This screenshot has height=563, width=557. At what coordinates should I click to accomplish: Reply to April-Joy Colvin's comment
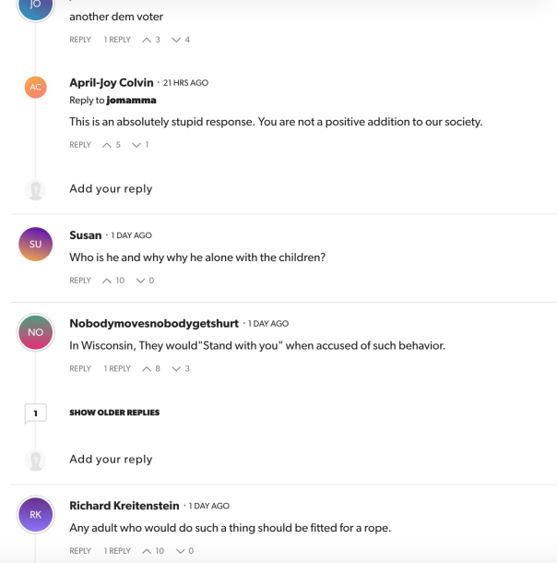(x=80, y=145)
